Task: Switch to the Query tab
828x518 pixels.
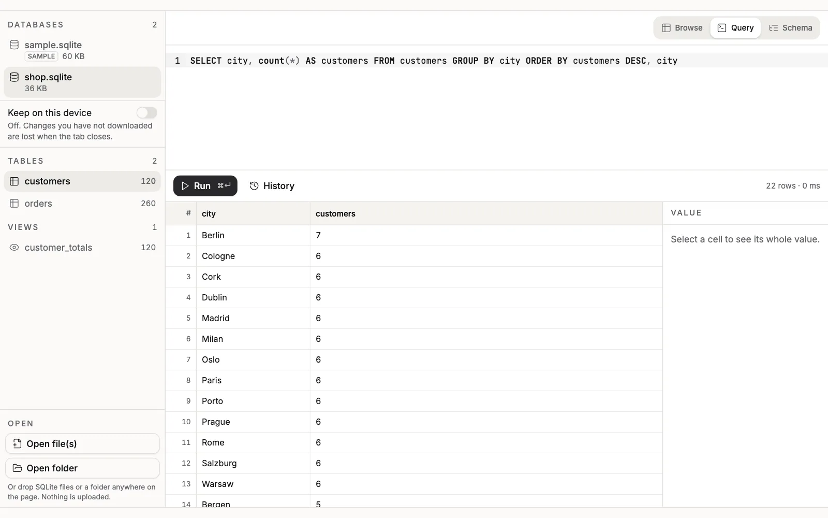Action: coord(735,28)
